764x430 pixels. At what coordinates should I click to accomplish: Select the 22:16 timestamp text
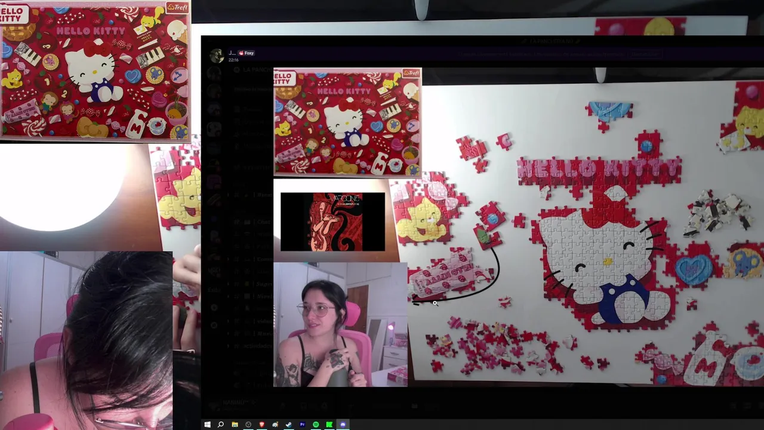pos(233,60)
